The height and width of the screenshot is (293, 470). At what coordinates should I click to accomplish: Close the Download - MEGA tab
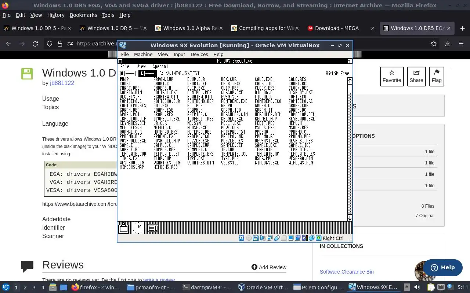click(373, 28)
